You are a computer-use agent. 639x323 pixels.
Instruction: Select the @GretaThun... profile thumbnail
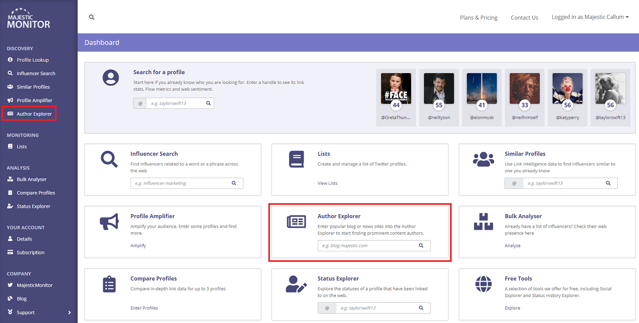[396, 97]
